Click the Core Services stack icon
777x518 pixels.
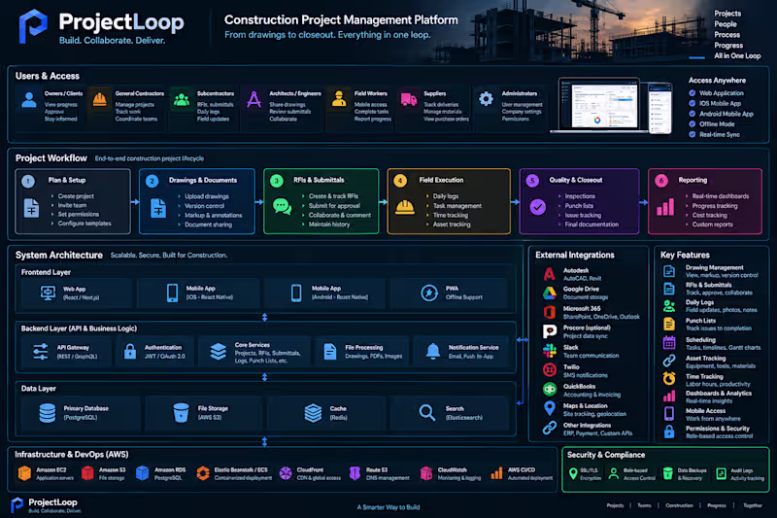coord(218,352)
